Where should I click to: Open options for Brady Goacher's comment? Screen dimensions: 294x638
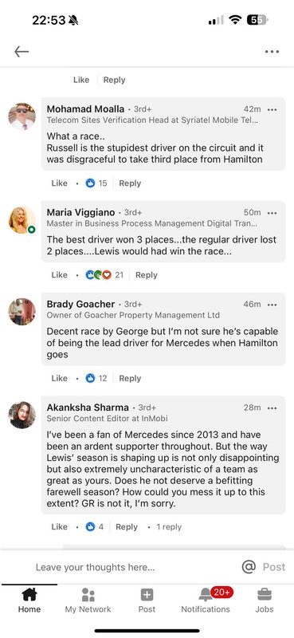272,305
